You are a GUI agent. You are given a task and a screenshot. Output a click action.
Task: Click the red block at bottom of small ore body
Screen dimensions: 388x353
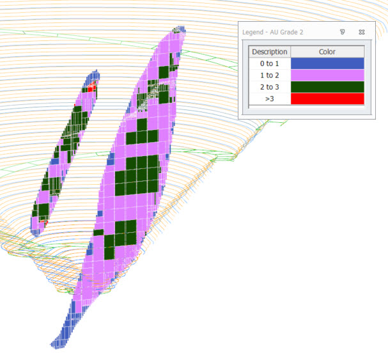tap(42, 219)
